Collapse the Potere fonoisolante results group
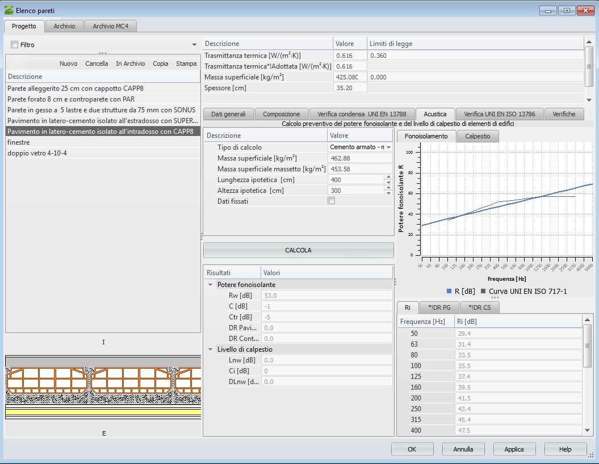Image resolution: width=599 pixels, height=464 pixels. pos(211,285)
